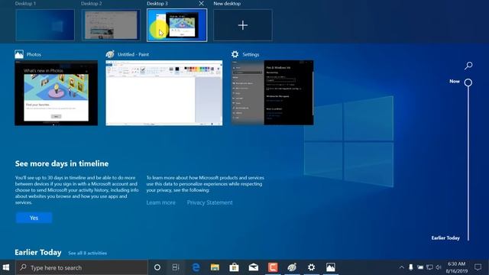Image resolution: width=489 pixels, height=275 pixels.
Task: Click the Desktop 2 label
Action: click(92, 3)
